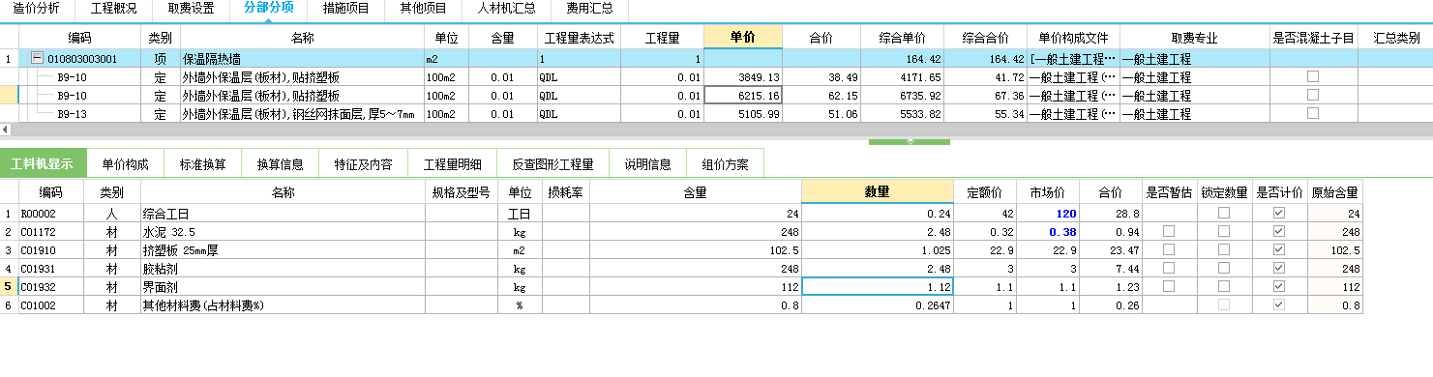The height and width of the screenshot is (377, 1433).
Task: Click the 单价 column header in the upper table
Action: 743,38
